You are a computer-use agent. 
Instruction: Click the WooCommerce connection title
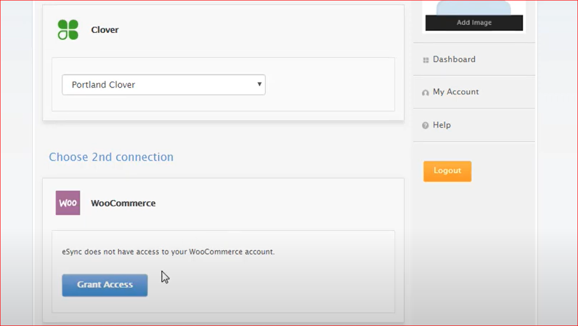[124, 203]
